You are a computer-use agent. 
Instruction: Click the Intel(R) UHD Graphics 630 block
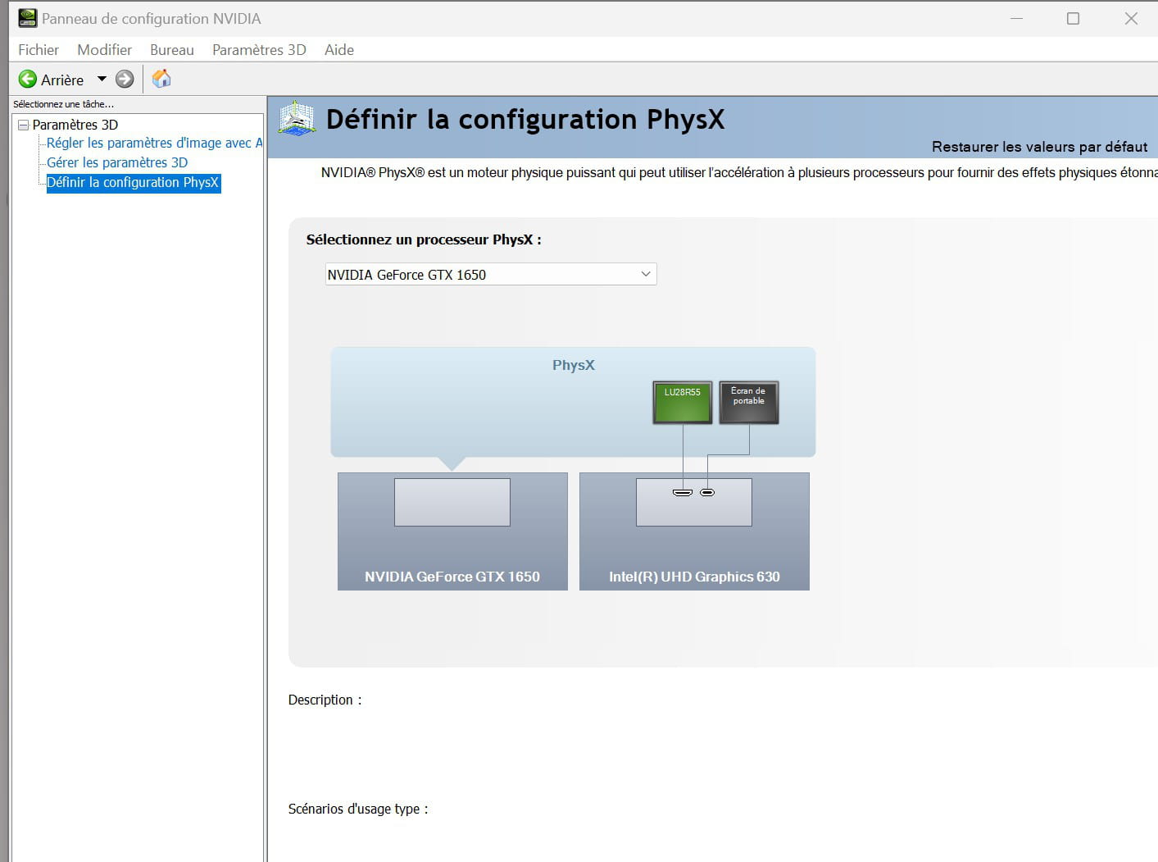click(x=694, y=531)
